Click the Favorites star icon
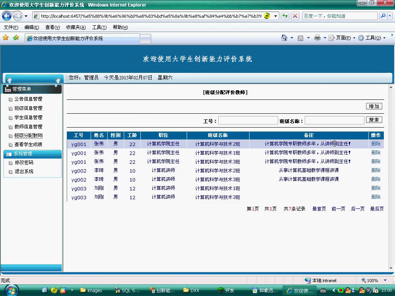The height and width of the screenshot is (296, 395). (x=5, y=38)
